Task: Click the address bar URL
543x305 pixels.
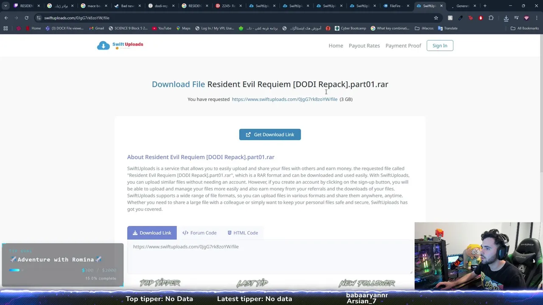Action: 77,18
